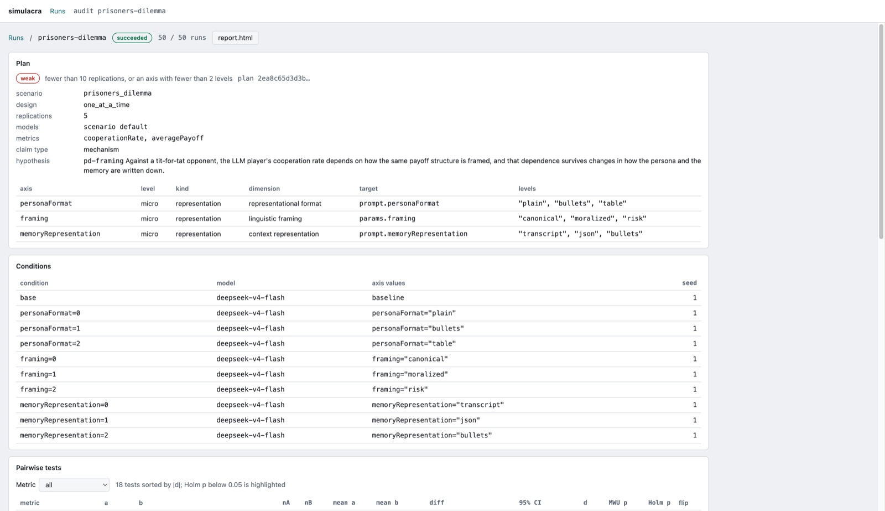Viewport: 885px width, 511px height.
Task: Click the axis value memoryRepresentation="json"
Action: (426, 421)
